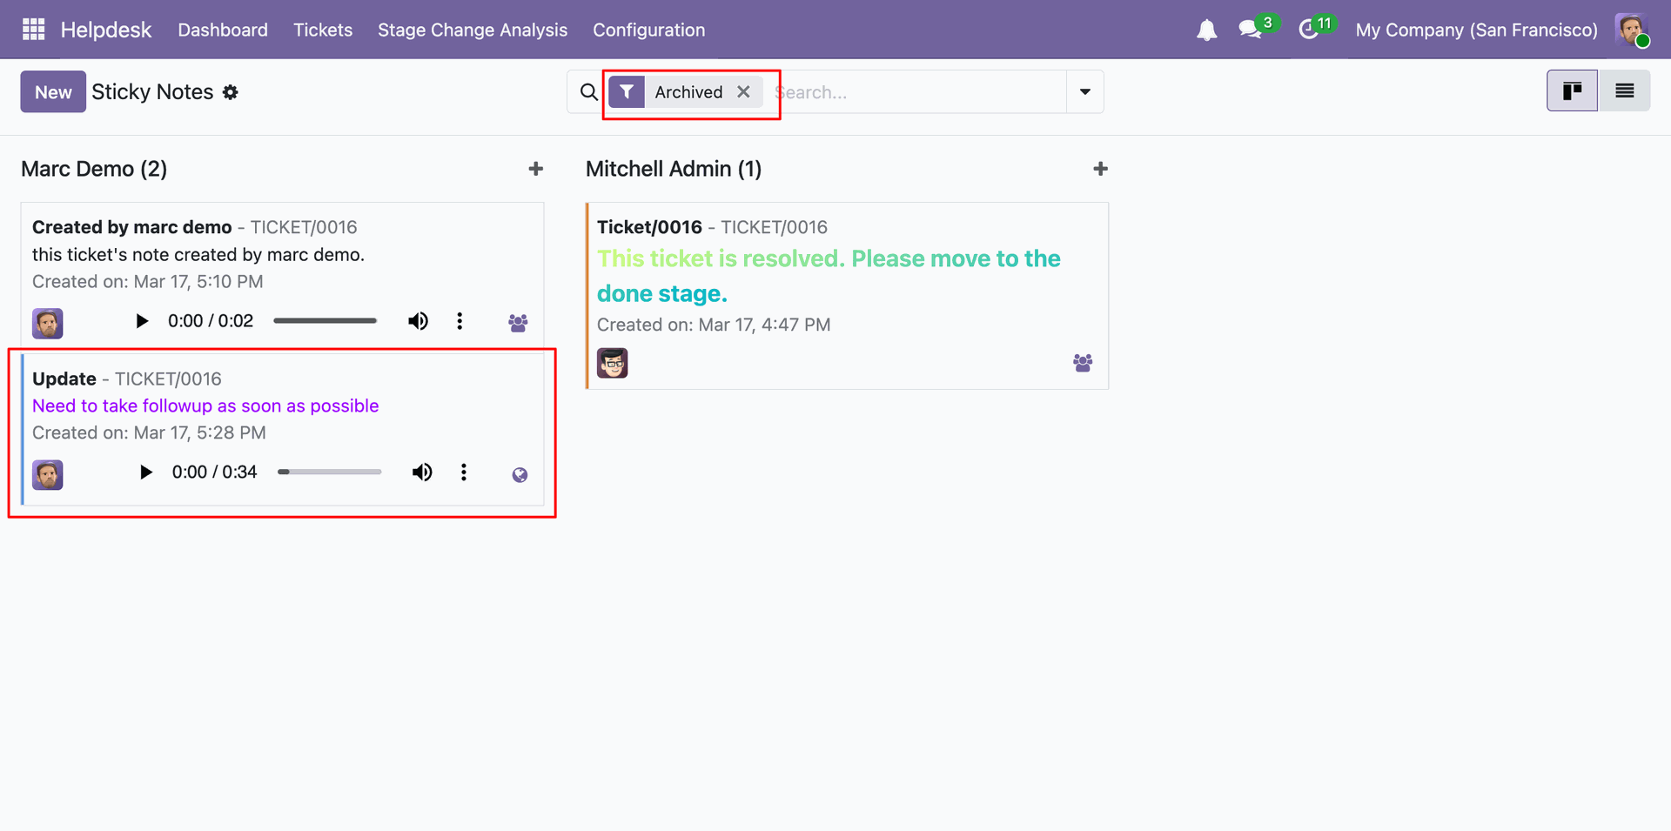Open the Tickets menu
1671x831 pixels.
(x=323, y=30)
